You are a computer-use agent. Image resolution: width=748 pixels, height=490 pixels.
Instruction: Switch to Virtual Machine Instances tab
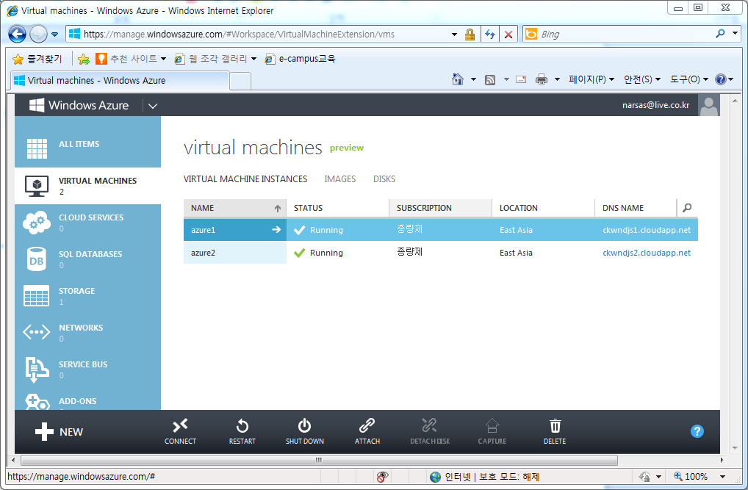pos(245,179)
